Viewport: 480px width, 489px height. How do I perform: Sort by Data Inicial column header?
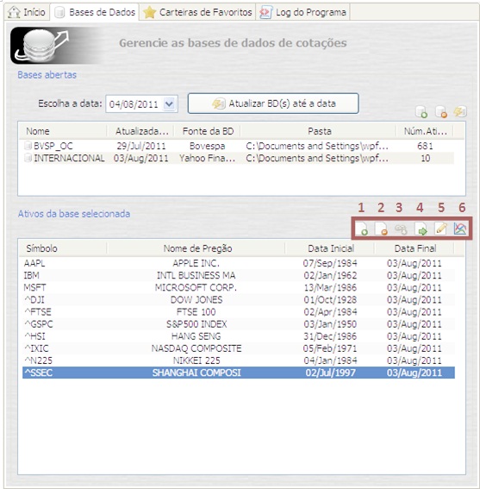point(330,248)
